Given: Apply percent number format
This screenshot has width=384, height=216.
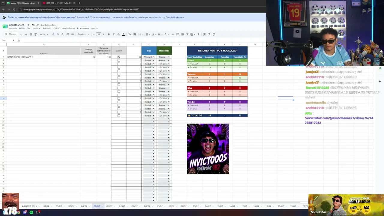Looking at the screenshot, I should 58,34.
